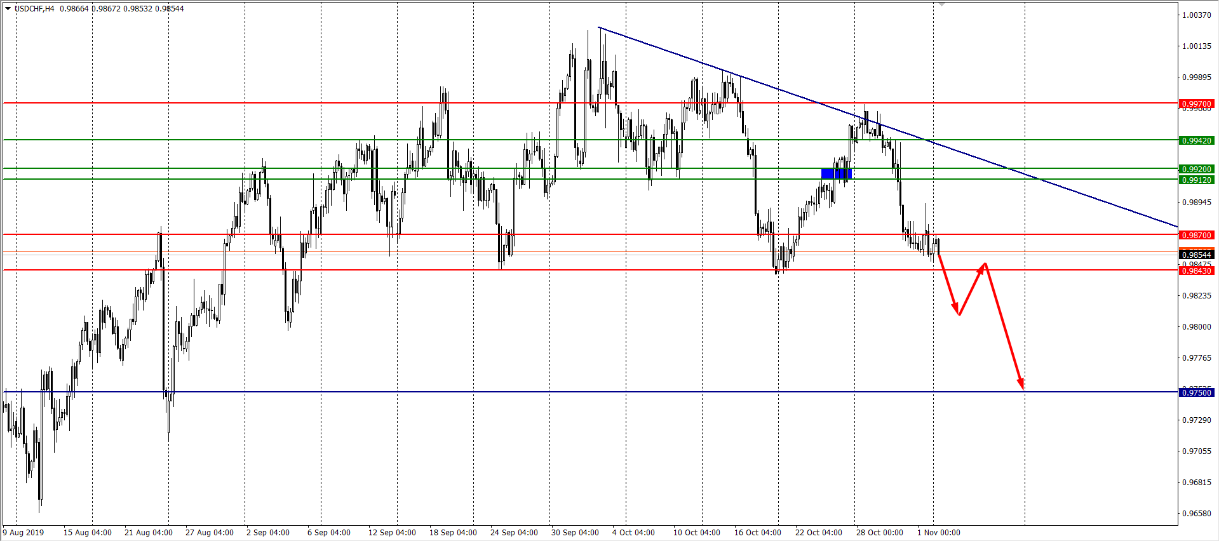Click the gray chart shift triangle marker
Screen dimensions: 1219x541
[941, 4]
